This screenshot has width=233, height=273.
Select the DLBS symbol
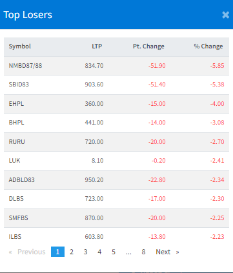click(16, 199)
